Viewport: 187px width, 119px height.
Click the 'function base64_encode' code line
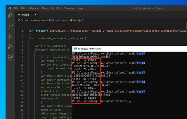coord(57,38)
